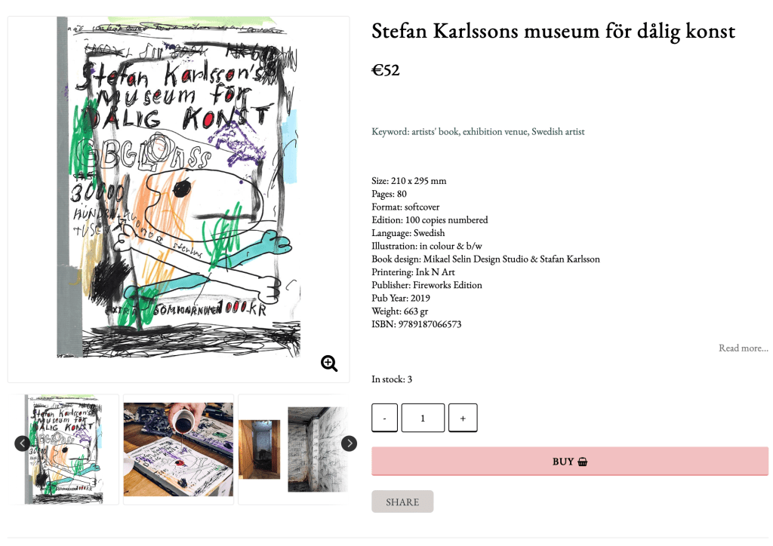Go to previous thumbnail with left arrow
This screenshot has width=773, height=546.
(23, 443)
